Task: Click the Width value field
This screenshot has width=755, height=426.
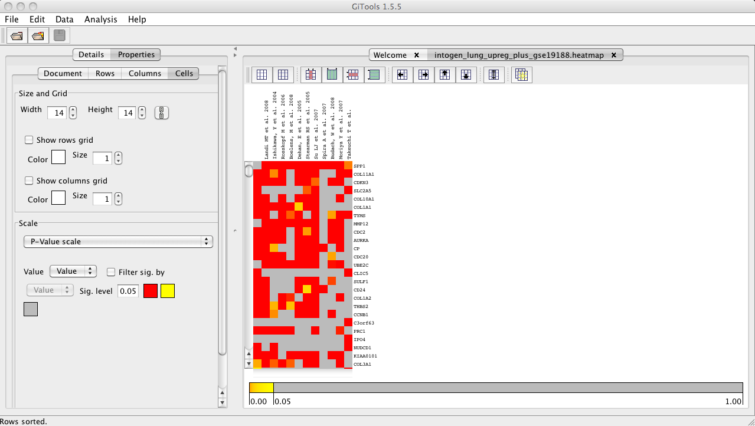Action: (57, 112)
